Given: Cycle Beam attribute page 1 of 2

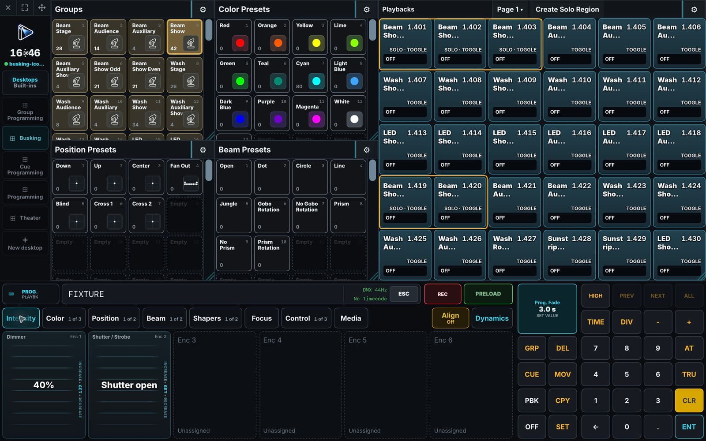Looking at the screenshot, I should (x=165, y=318).
